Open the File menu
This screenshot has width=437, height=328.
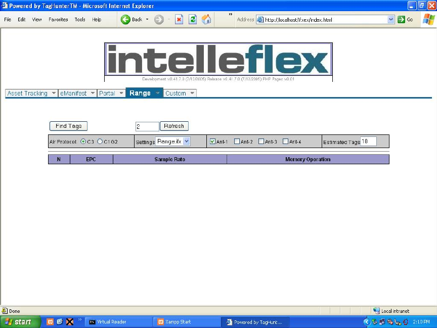coord(8,20)
